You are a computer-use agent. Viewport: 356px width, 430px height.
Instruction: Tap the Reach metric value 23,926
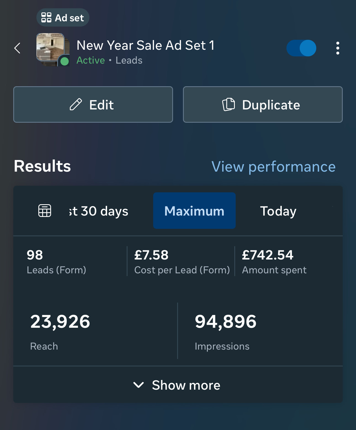point(60,322)
